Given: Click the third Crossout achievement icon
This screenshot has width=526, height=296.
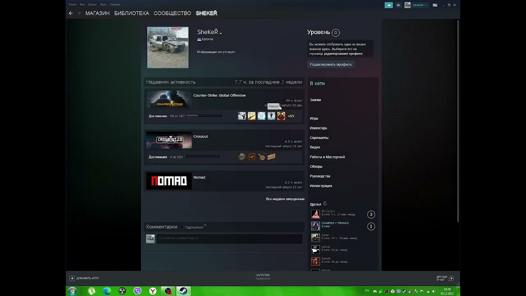Looking at the screenshot, I should [261, 157].
